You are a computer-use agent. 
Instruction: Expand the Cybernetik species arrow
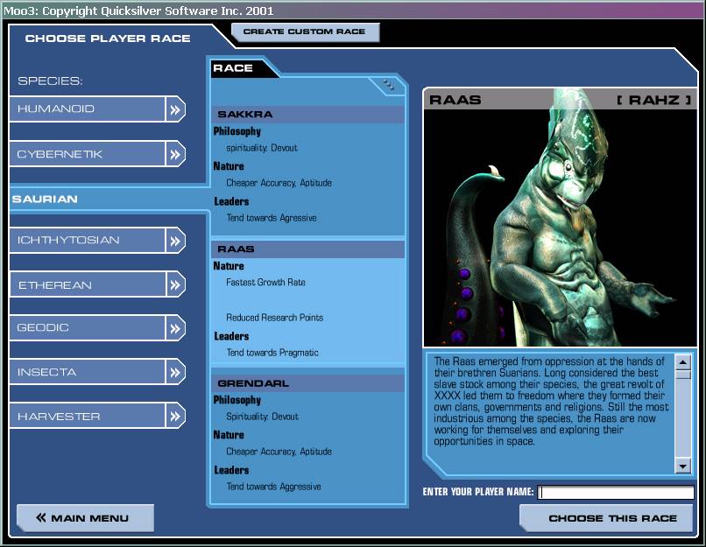point(175,154)
